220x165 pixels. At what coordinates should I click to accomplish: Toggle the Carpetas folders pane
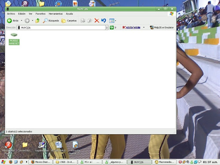coord(69,21)
